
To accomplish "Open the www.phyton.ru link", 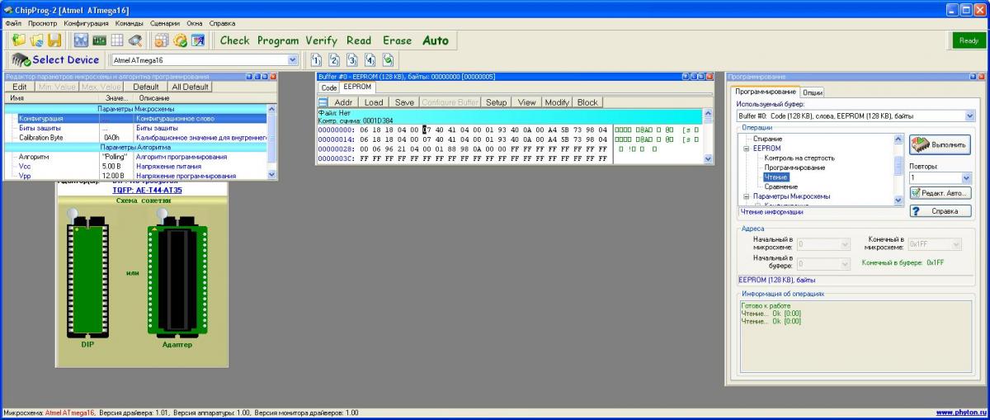I will (961, 412).
